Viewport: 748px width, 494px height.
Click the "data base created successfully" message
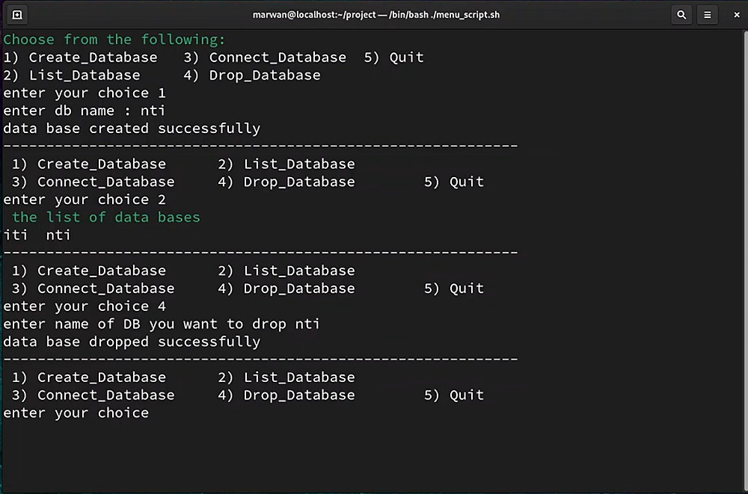(x=132, y=129)
